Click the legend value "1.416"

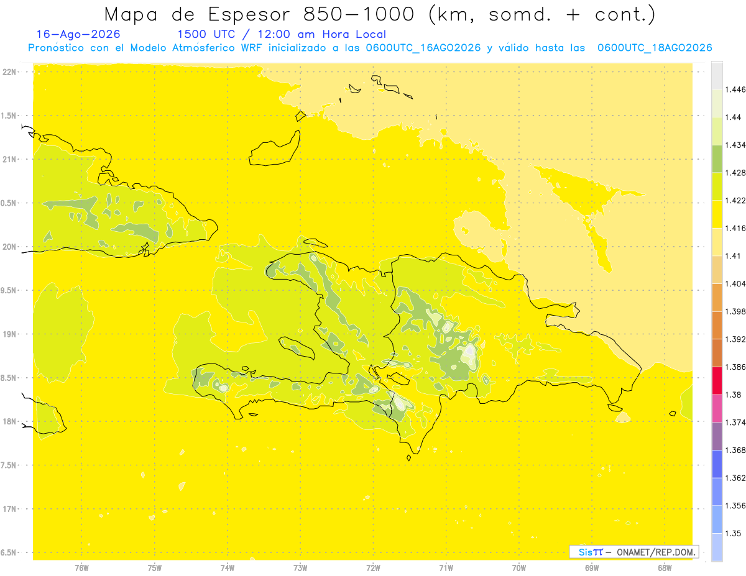pos(735,228)
